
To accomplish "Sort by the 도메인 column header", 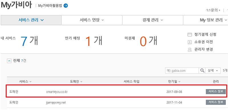I will 76,82.
